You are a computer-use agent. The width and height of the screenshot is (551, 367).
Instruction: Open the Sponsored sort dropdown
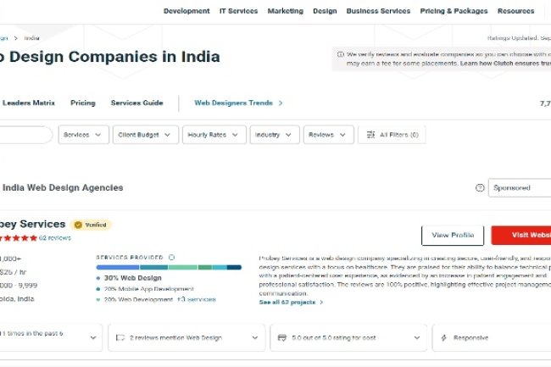pyautogui.click(x=519, y=188)
